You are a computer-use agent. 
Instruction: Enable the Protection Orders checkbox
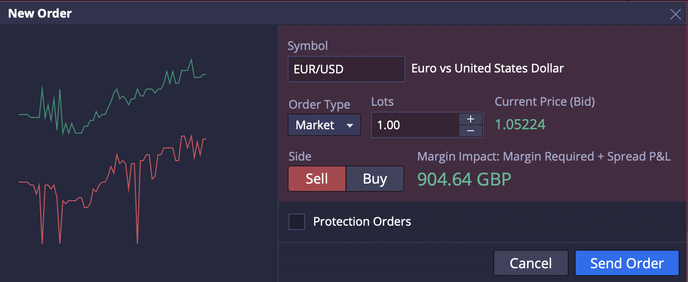click(x=297, y=222)
